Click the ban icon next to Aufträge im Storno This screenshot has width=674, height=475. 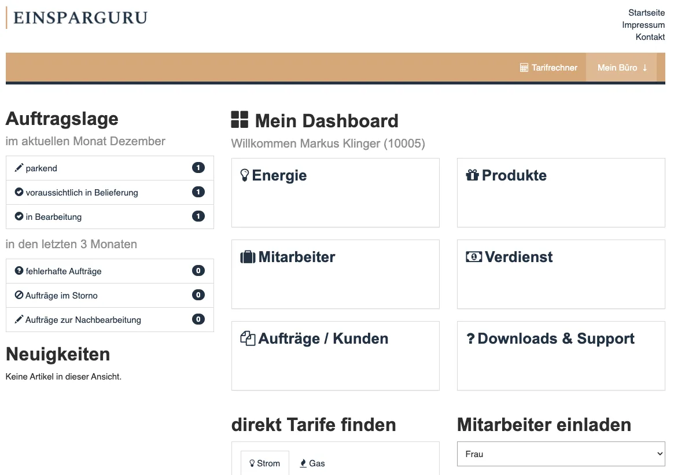point(19,295)
